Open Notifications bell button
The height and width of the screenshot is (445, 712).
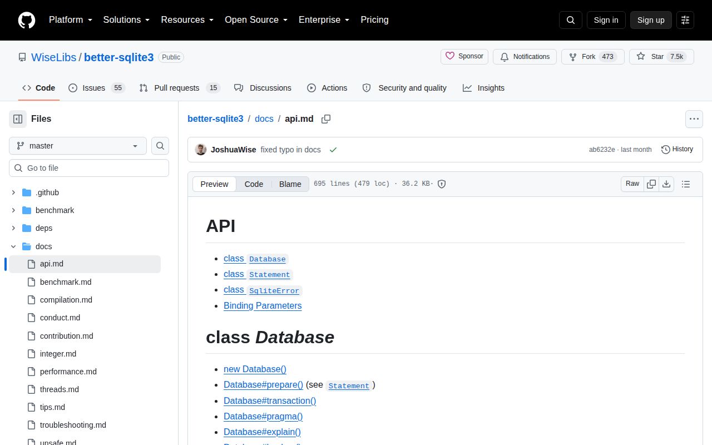pos(525,57)
